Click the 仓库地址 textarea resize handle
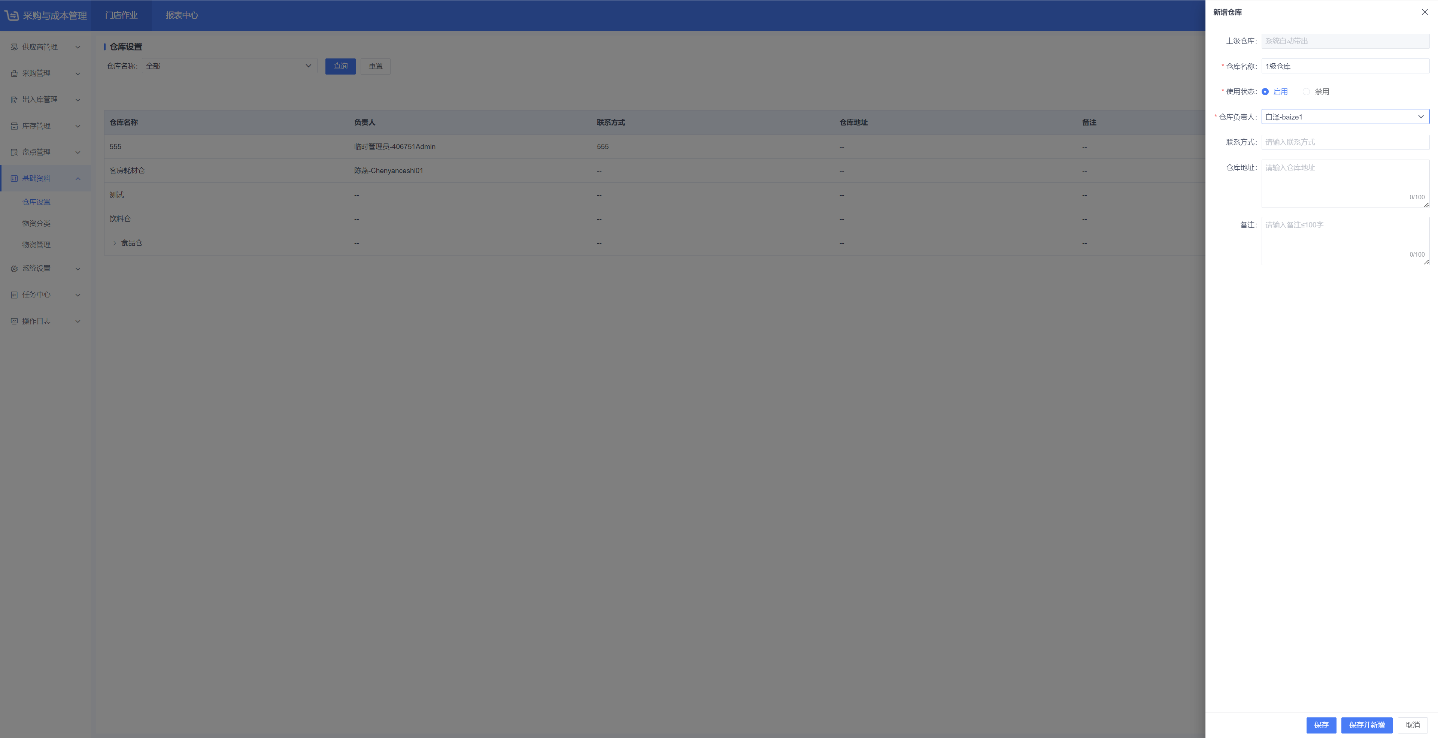Viewport: 1438px width, 738px height. [1426, 205]
